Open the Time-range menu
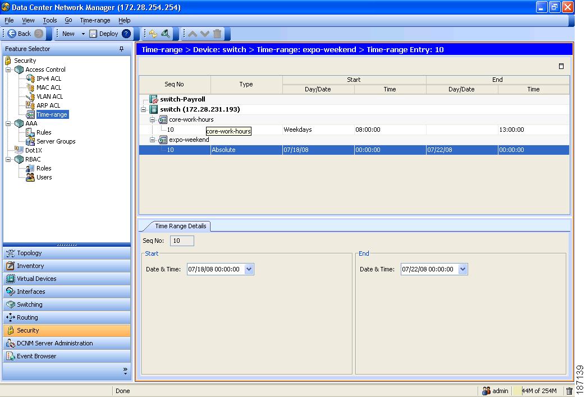586x397 pixels. click(95, 20)
